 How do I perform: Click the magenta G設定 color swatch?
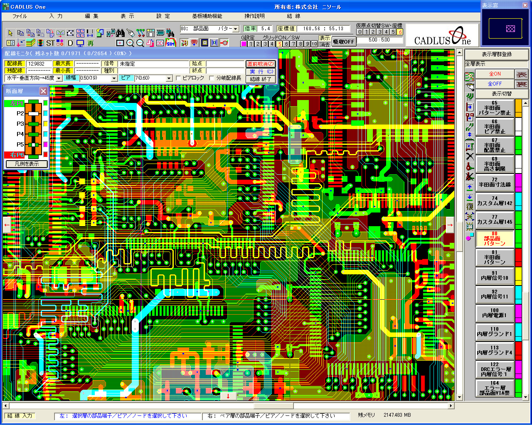pyautogui.click(x=244, y=44)
